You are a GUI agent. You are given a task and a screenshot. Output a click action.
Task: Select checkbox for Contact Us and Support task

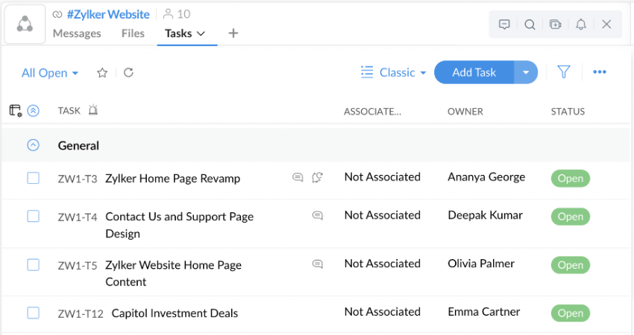(x=33, y=216)
